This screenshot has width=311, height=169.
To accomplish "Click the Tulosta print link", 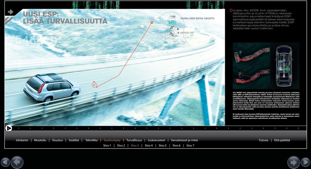I will coord(263,140).
